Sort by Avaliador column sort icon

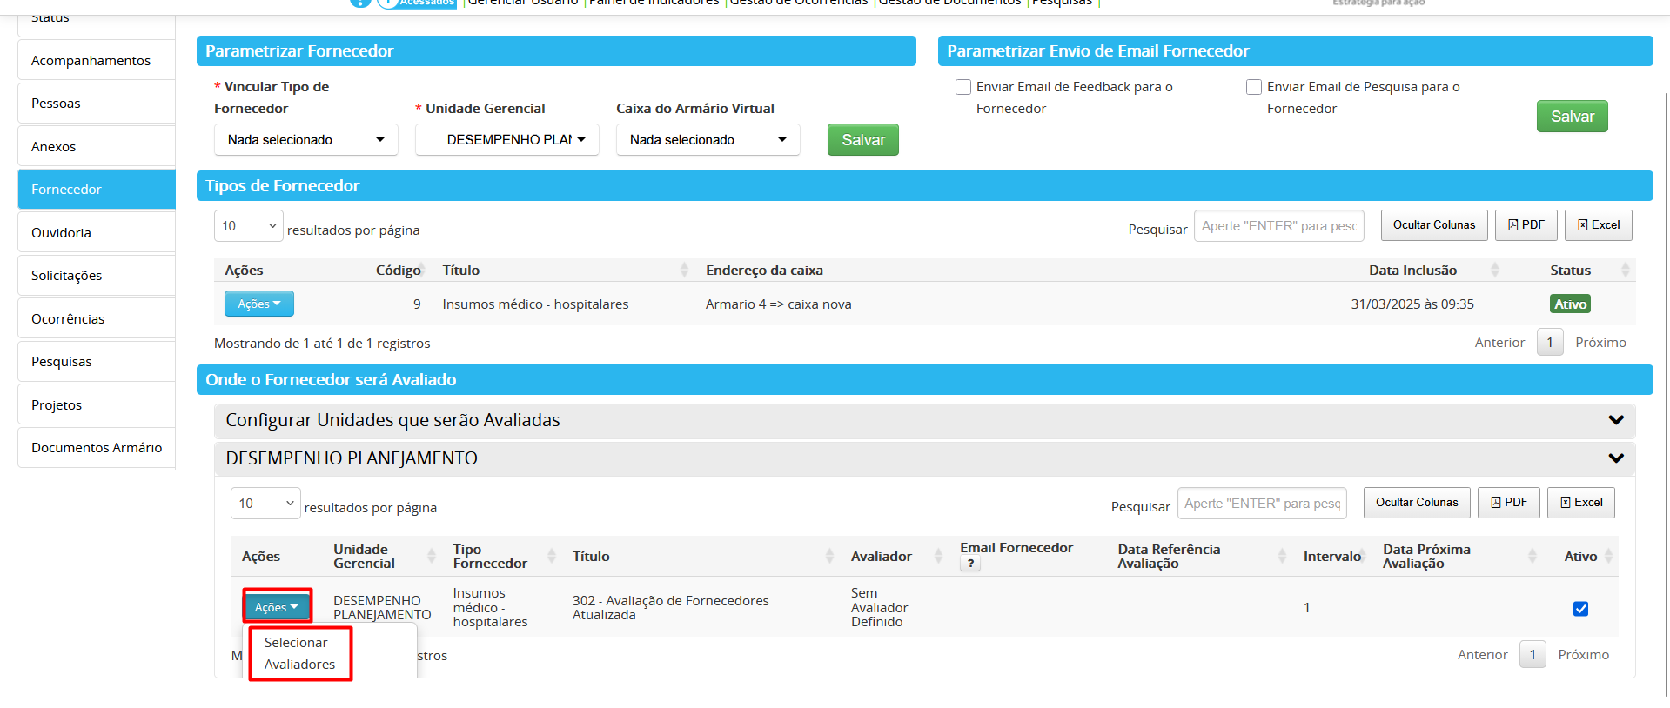pos(937,557)
